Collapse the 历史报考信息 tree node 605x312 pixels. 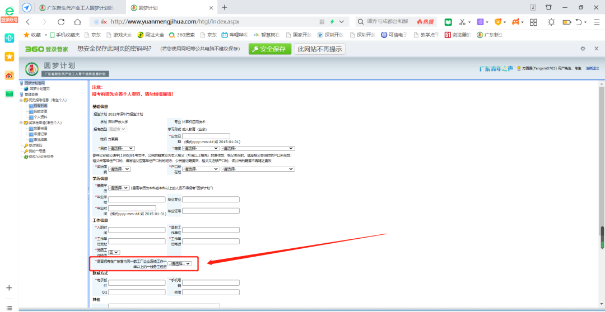pyautogui.click(x=21, y=100)
